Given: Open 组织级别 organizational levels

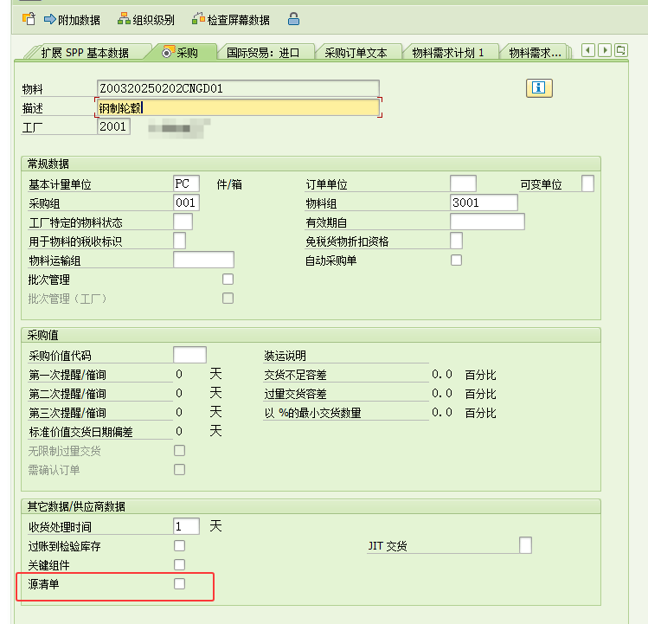Looking at the screenshot, I should click(x=145, y=19).
